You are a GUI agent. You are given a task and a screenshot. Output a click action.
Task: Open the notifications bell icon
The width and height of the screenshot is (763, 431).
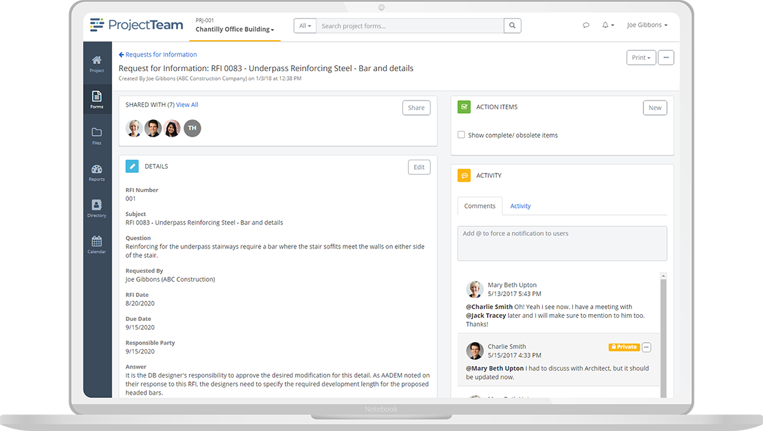point(607,25)
